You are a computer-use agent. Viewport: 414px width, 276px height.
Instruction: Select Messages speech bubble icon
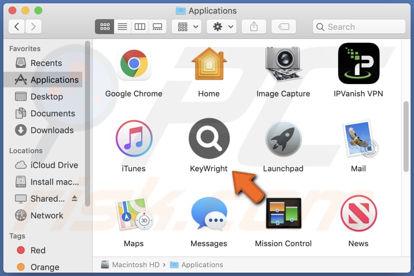point(209,214)
